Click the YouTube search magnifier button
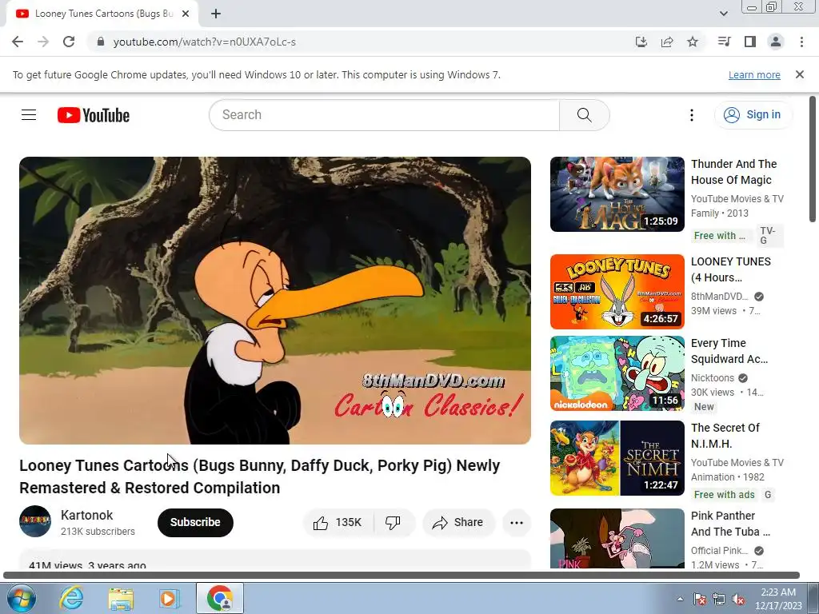 point(585,115)
